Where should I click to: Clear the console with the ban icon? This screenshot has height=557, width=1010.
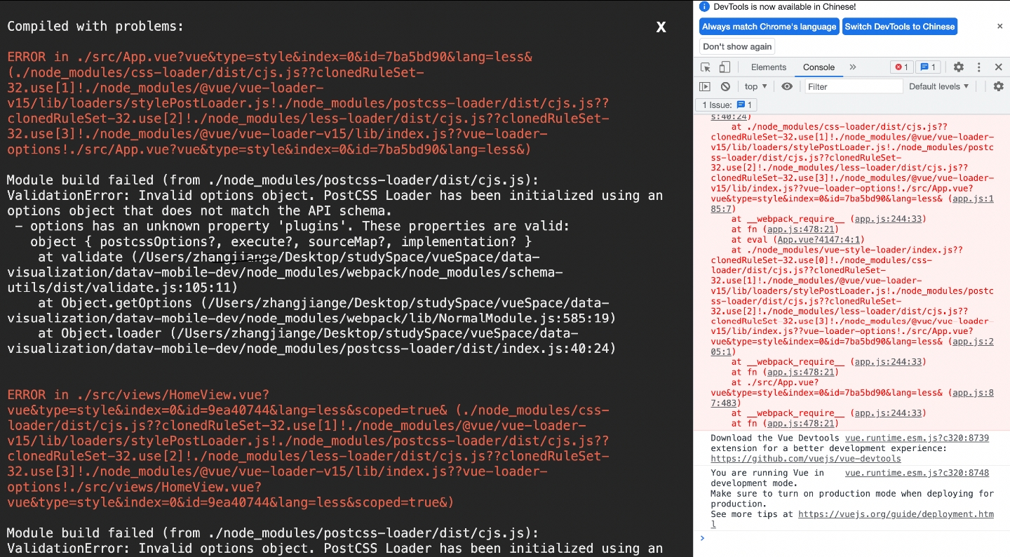[725, 86]
